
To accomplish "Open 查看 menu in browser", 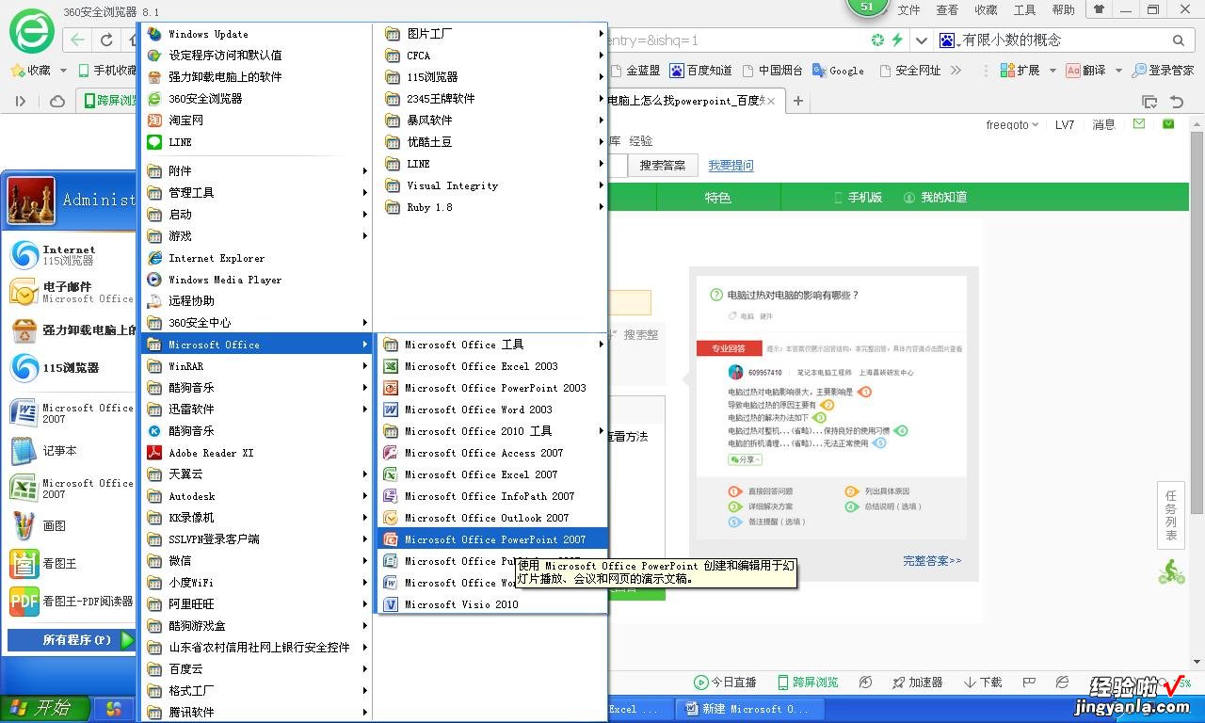I will click(947, 10).
